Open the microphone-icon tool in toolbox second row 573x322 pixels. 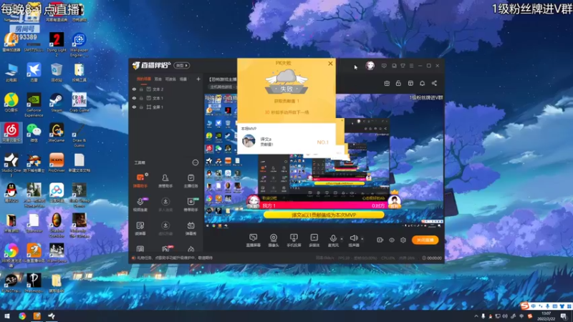pos(140,204)
